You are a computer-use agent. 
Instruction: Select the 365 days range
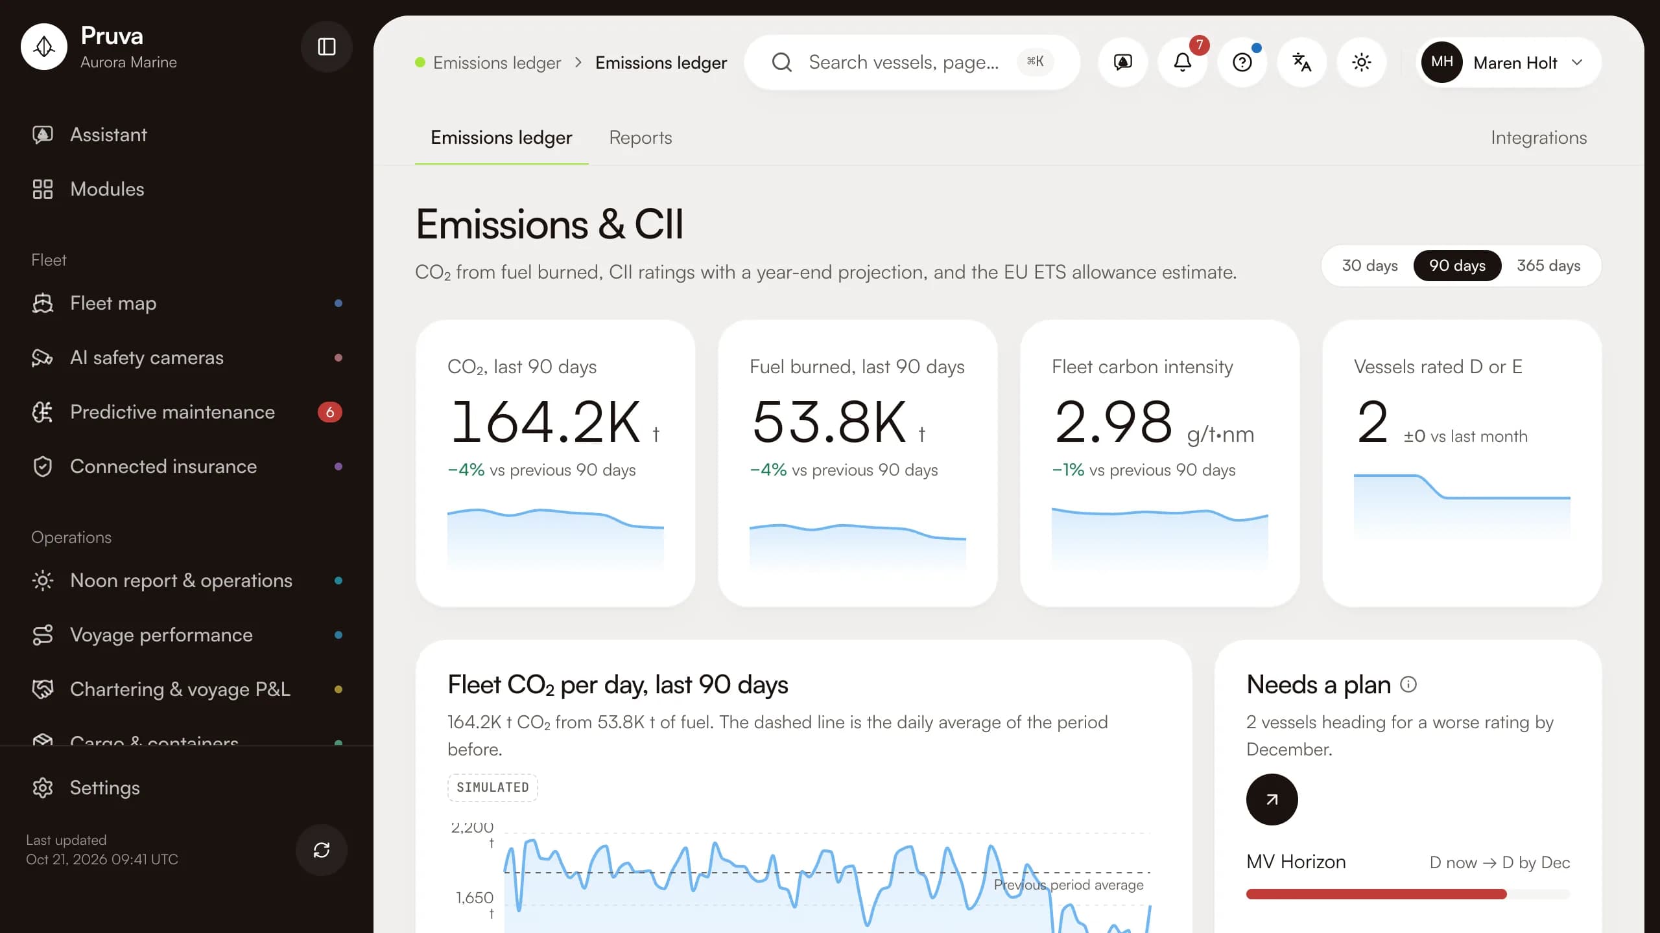[x=1548, y=266]
